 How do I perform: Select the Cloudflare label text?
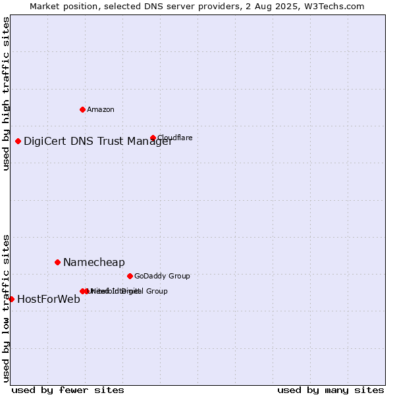(175, 138)
